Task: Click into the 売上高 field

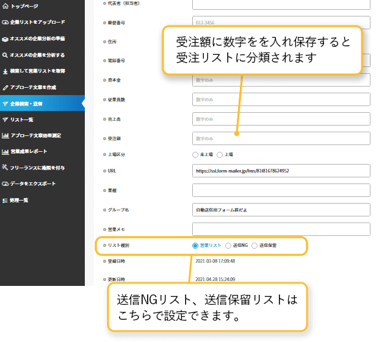Action: pyautogui.click(x=281, y=119)
